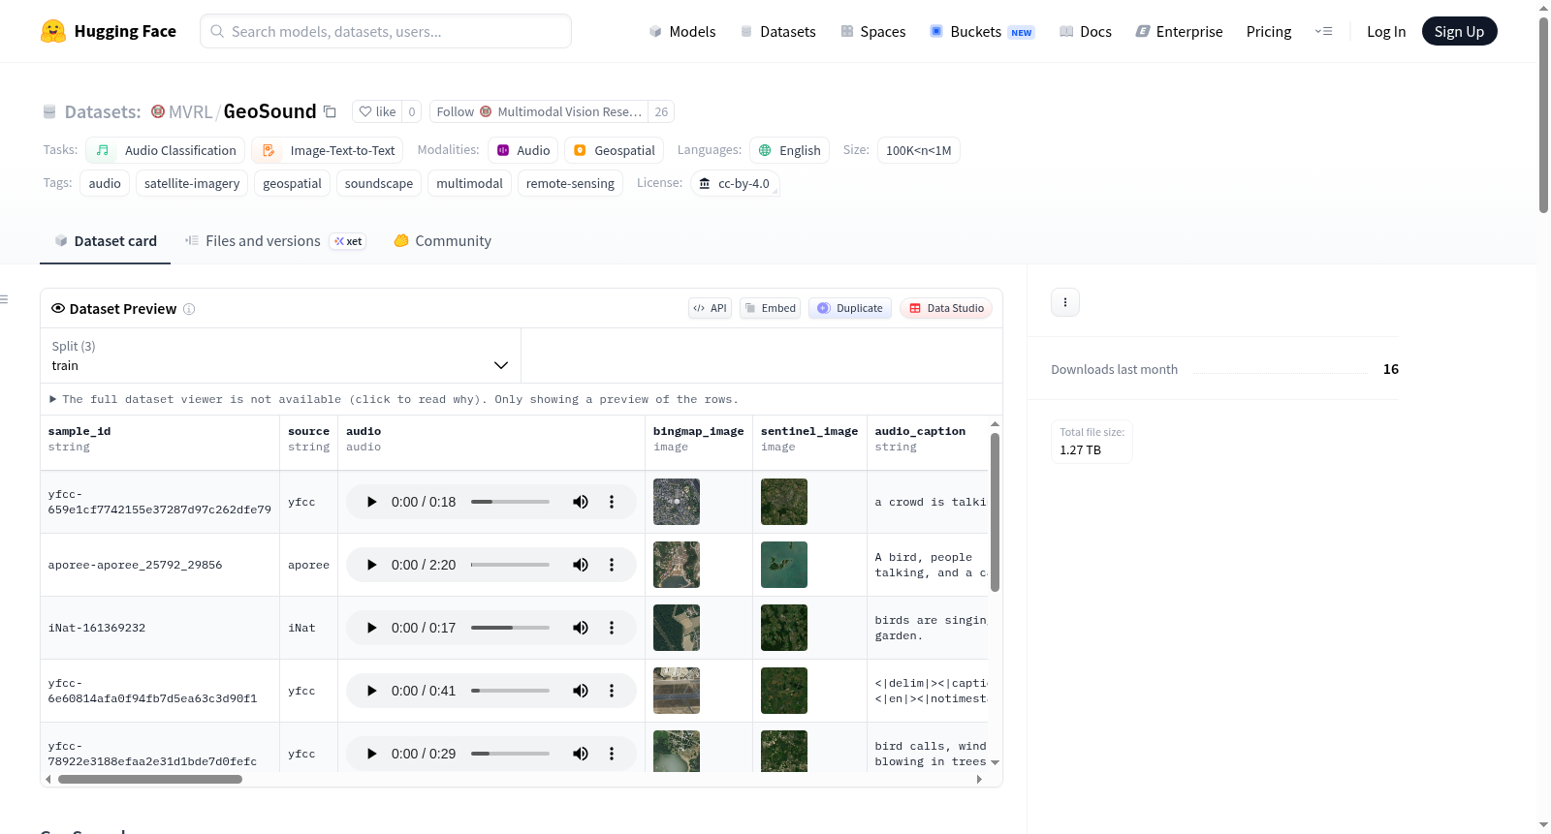Image resolution: width=1551 pixels, height=834 pixels.
Task: Play the 0:29 yfcc audio clip
Action: [x=371, y=754]
